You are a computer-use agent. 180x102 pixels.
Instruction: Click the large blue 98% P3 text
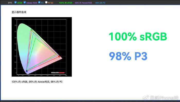pos(128,56)
